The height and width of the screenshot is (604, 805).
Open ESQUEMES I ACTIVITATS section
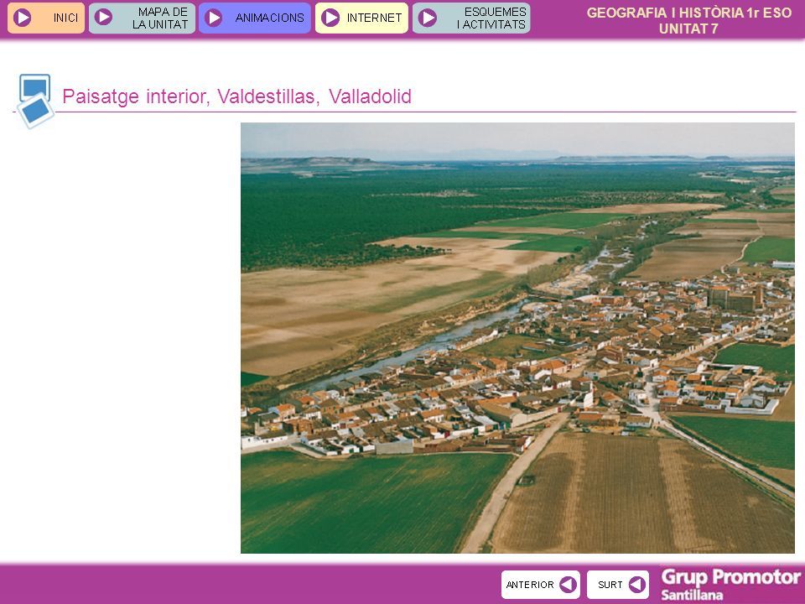click(x=471, y=18)
